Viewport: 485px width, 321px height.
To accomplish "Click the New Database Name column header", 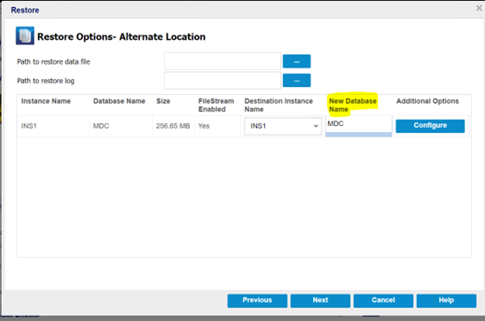I will pyautogui.click(x=353, y=106).
